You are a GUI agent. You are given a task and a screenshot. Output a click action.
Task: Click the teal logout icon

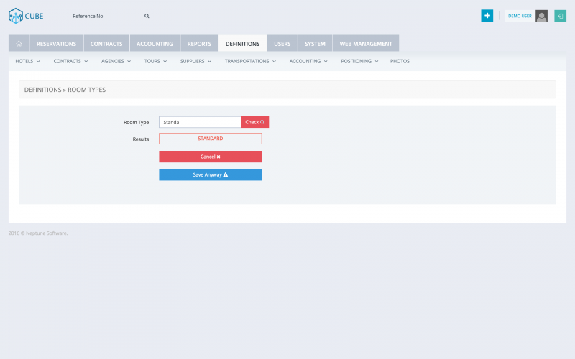561,16
